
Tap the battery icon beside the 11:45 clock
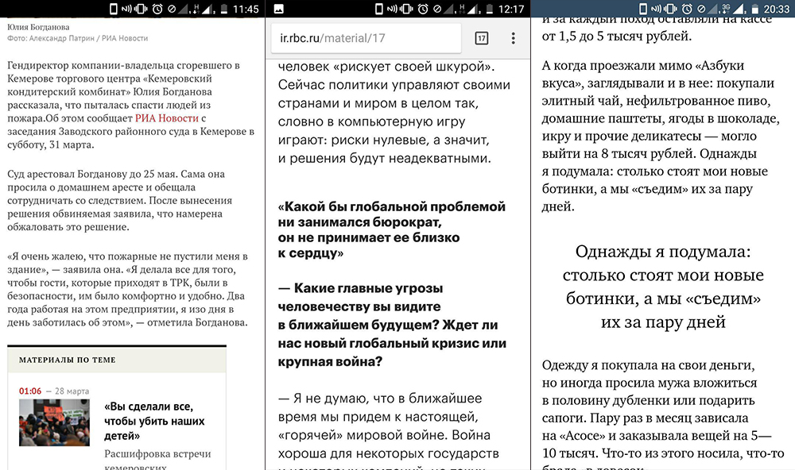(x=224, y=9)
